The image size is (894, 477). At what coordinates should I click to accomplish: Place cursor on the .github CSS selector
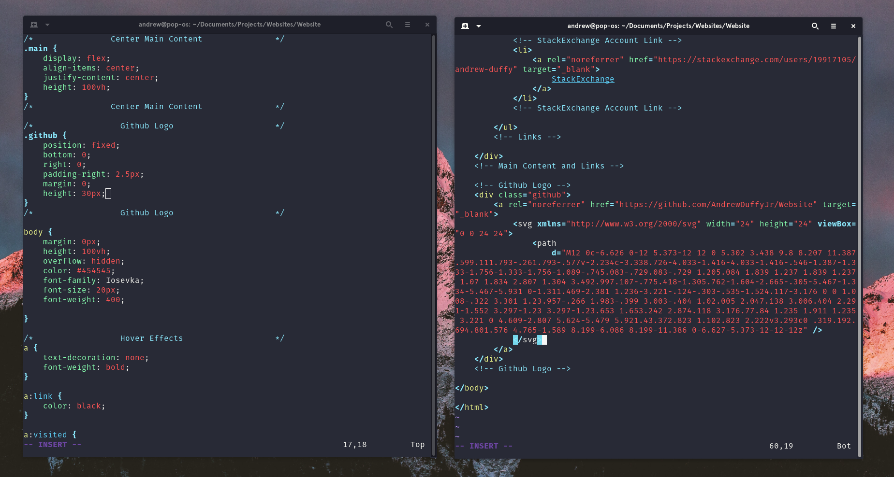click(x=43, y=136)
